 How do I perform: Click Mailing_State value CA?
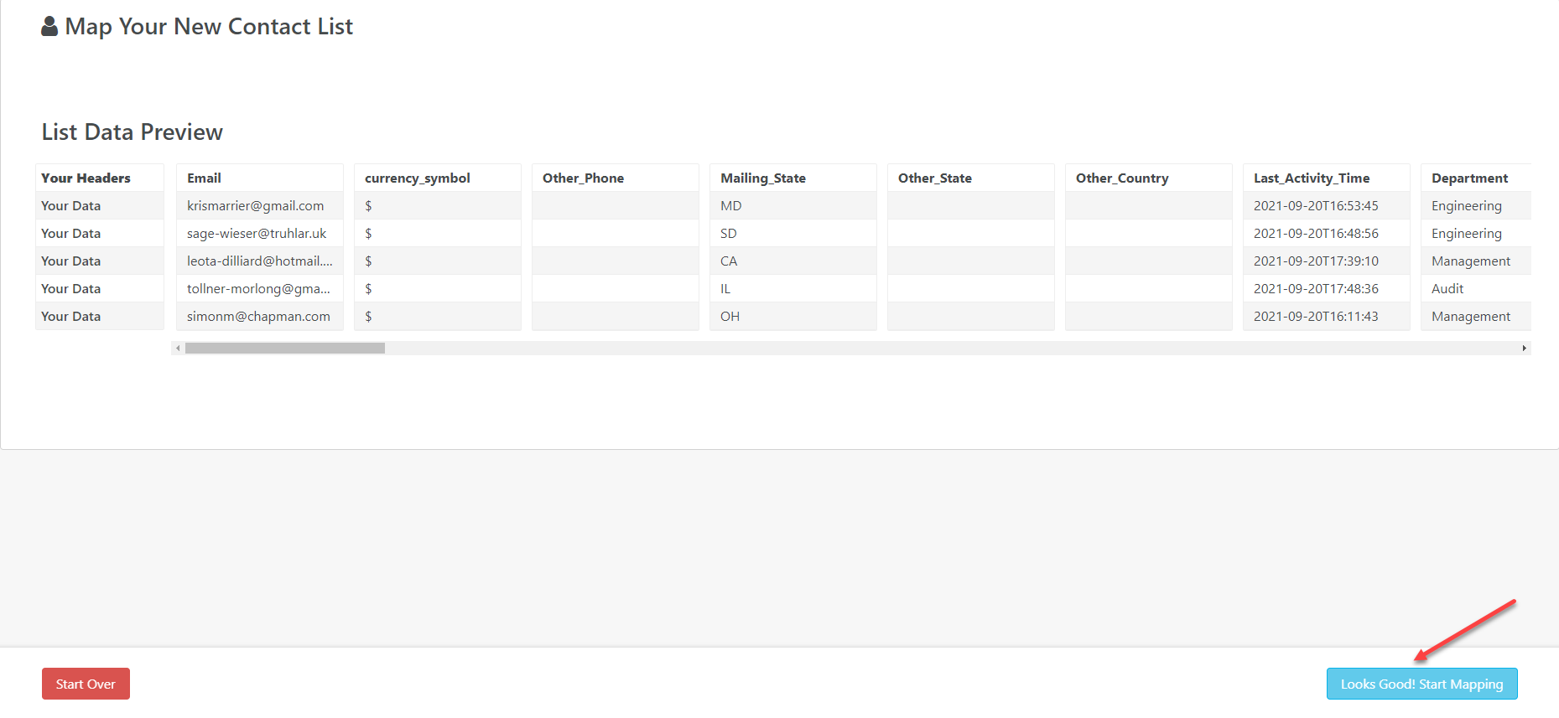click(729, 261)
